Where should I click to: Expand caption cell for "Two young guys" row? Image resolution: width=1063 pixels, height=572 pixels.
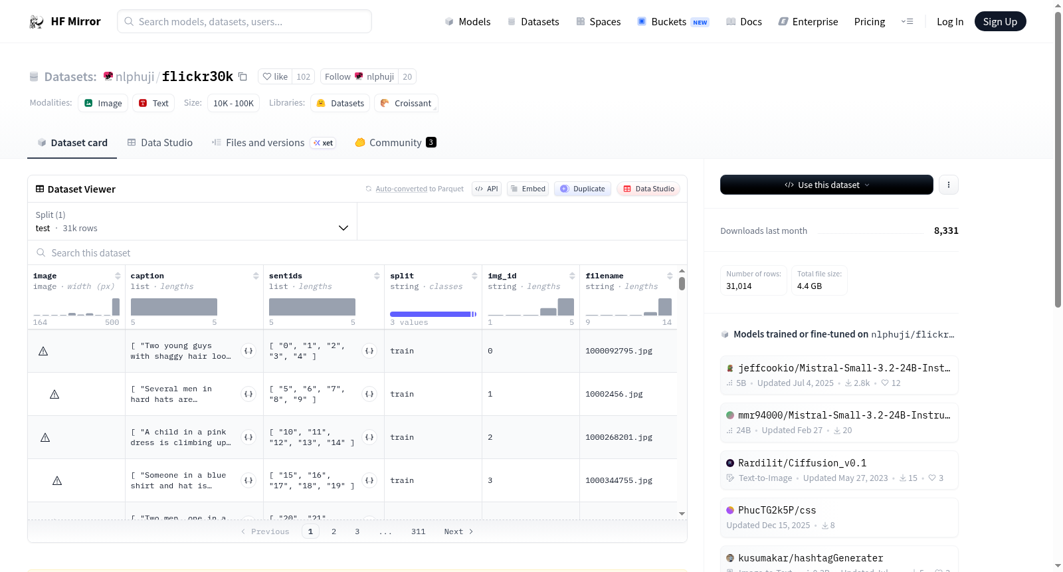pyautogui.click(x=248, y=351)
